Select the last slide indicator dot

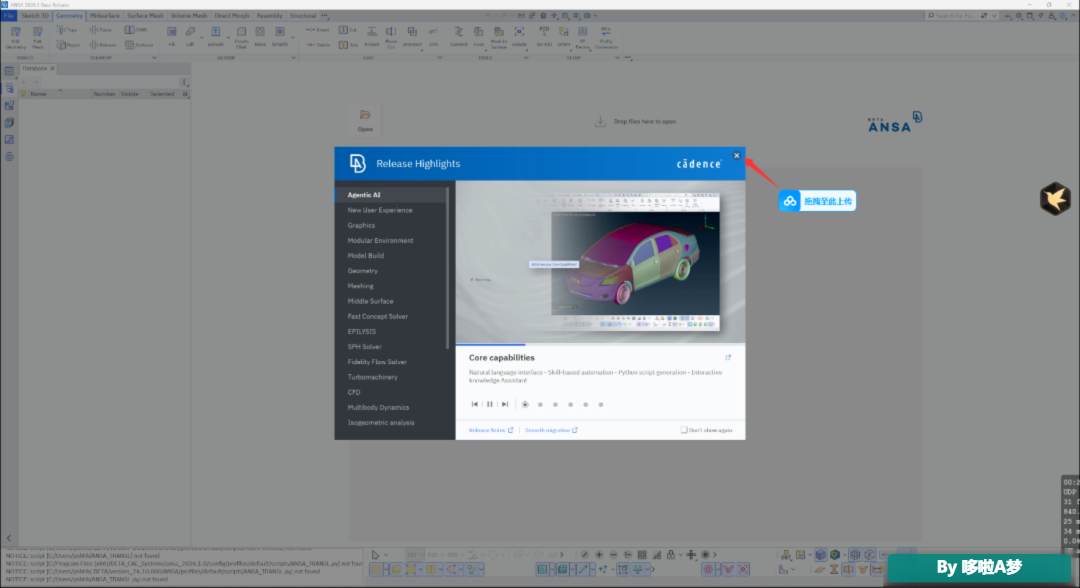click(600, 405)
